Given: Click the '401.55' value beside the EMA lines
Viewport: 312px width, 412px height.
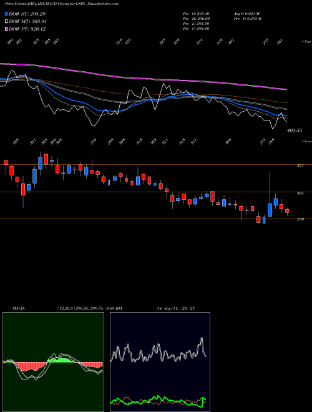Looking at the screenshot, I should coord(295,130).
